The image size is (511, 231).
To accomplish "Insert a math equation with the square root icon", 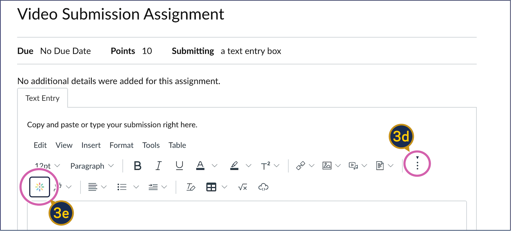I will coord(243,187).
